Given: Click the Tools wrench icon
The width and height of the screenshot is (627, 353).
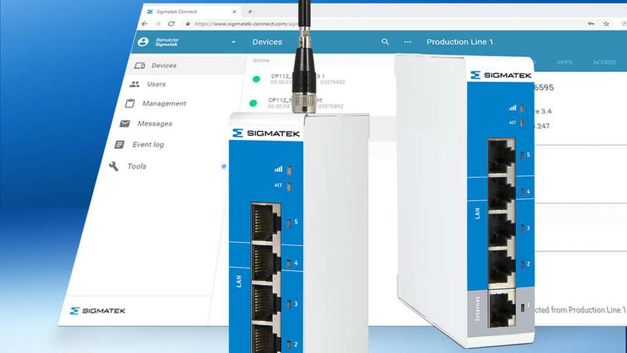Looking at the screenshot, I should click(114, 166).
